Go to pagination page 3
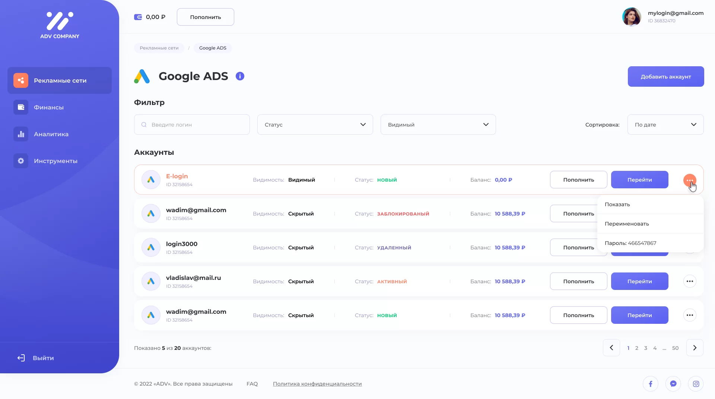 (x=646, y=348)
